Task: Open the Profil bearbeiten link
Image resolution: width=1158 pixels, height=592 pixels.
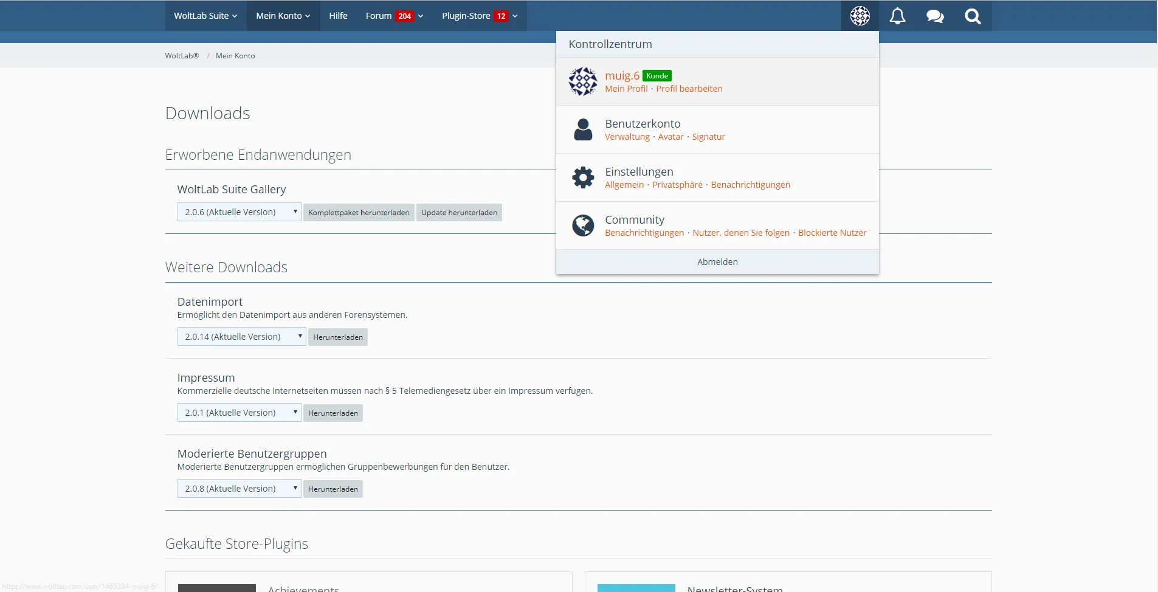Action: click(689, 89)
